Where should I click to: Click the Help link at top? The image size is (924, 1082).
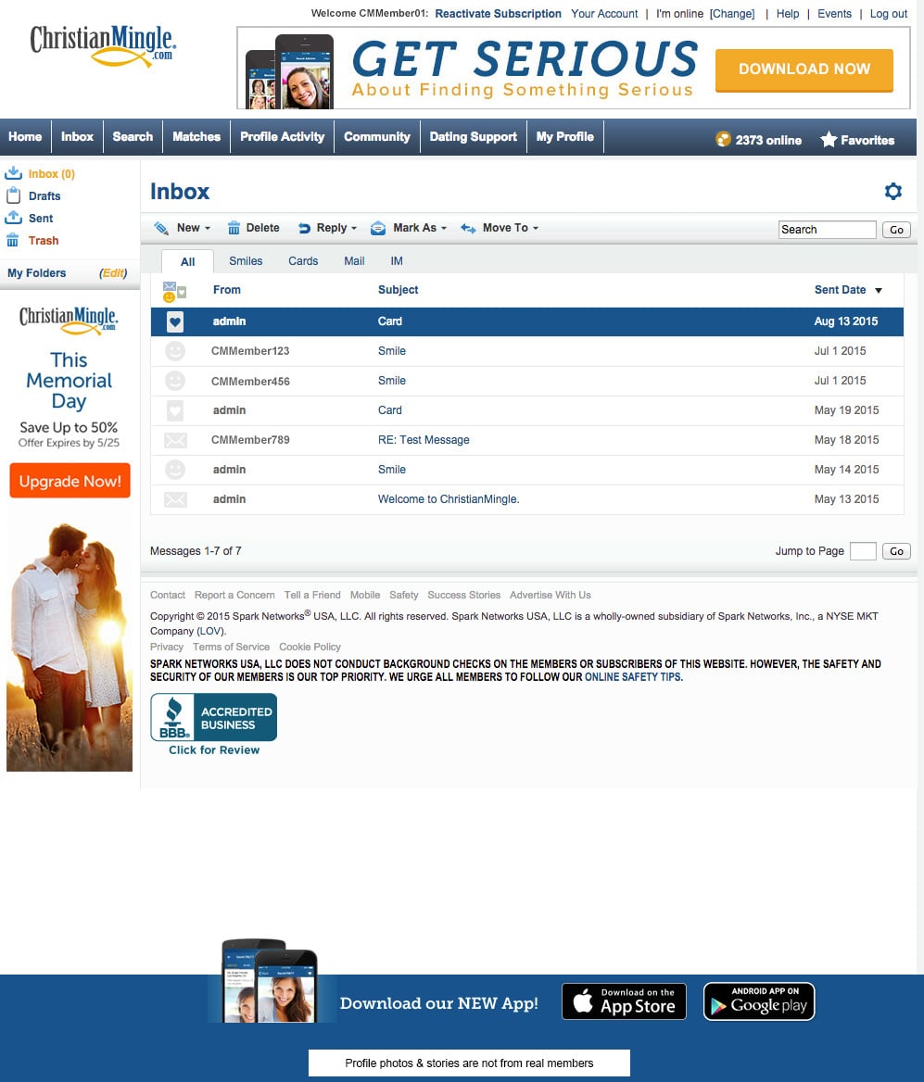click(787, 14)
